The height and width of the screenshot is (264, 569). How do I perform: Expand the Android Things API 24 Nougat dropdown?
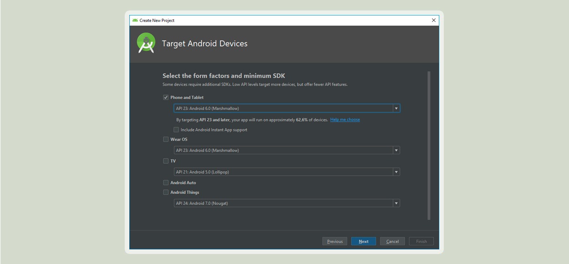point(396,203)
